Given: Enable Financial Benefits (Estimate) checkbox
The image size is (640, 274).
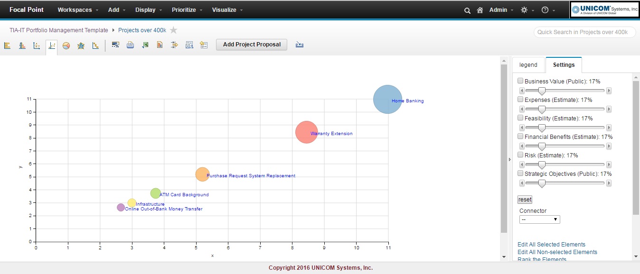Looking at the screenshot, I should (x=520, y=137).
